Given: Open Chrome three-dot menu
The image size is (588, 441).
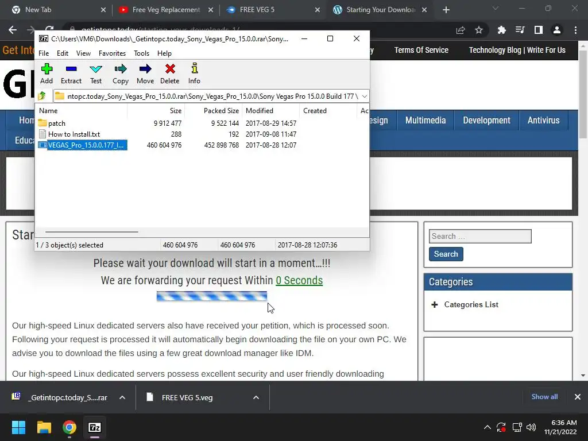Looking at the screenshot, I should (575, 30).
